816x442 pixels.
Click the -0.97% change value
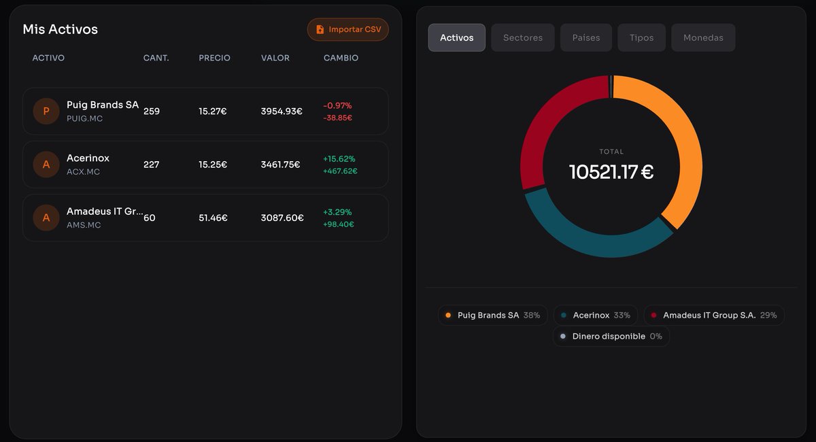point(338,105)
